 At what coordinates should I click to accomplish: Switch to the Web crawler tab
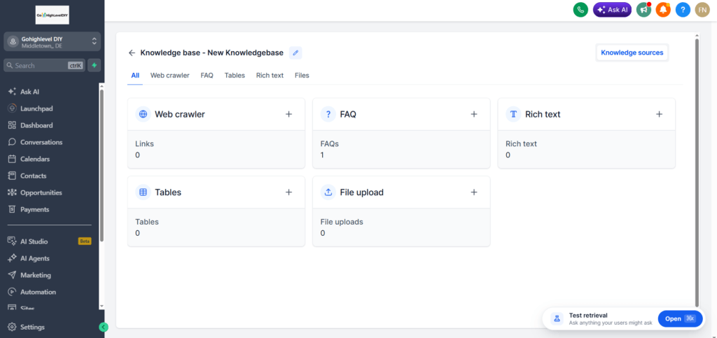[169, 76]
